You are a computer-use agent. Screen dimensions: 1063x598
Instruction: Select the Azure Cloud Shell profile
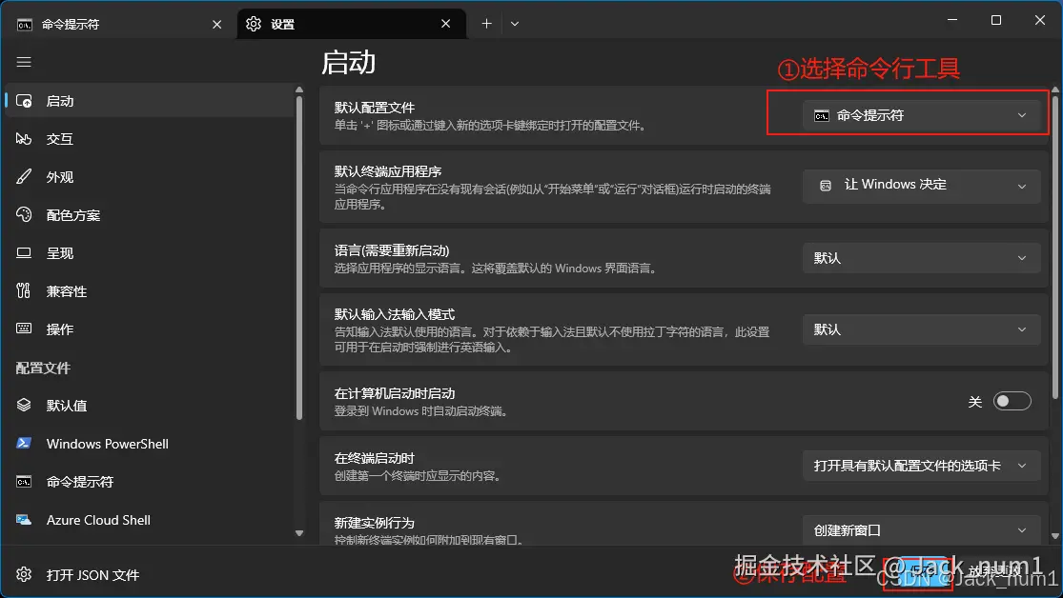coord(98,520)
